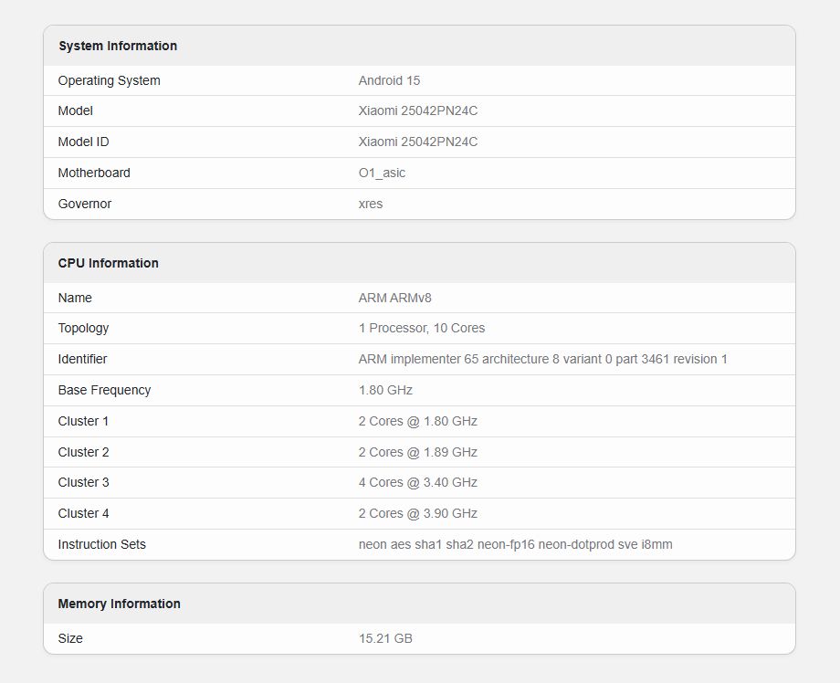This screenshot has width=840, height=683.
Task: Select the Cluster 3 label
Action: 84,483
